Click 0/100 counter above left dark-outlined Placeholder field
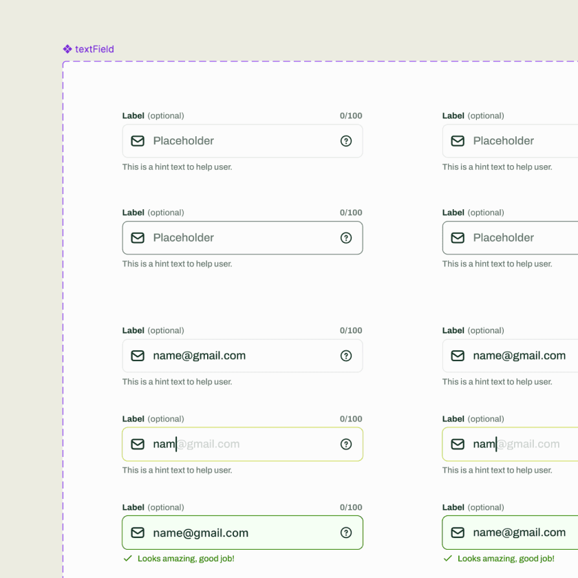578x578 pixels. [351, 213]
